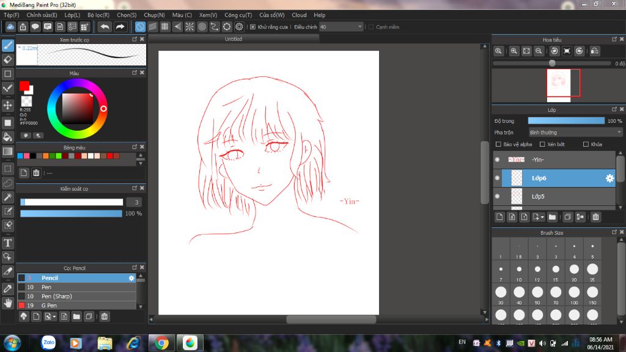Click the red foreground color swatch
Image resolution: width=626 pixels, height=352 pixels.
(x=24, y=86)
